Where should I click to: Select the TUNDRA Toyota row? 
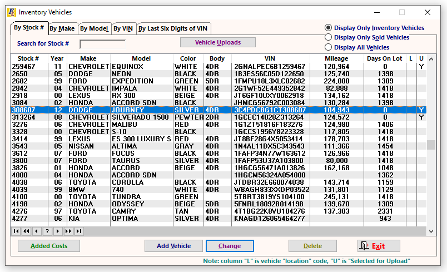pyautogui.click(x=218, y=197)
